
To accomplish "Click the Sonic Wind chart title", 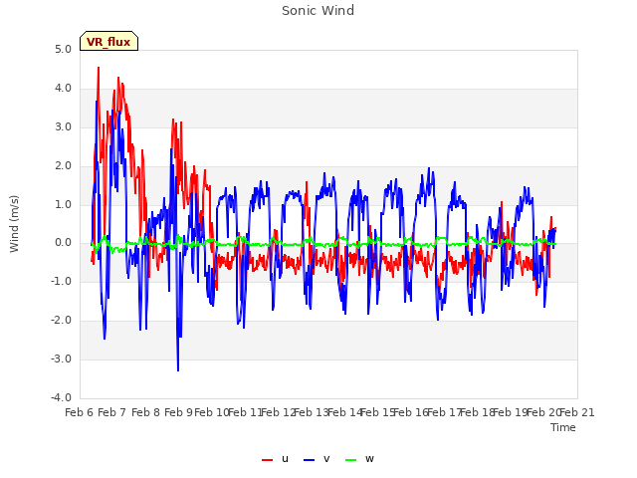I will point(318,11).
